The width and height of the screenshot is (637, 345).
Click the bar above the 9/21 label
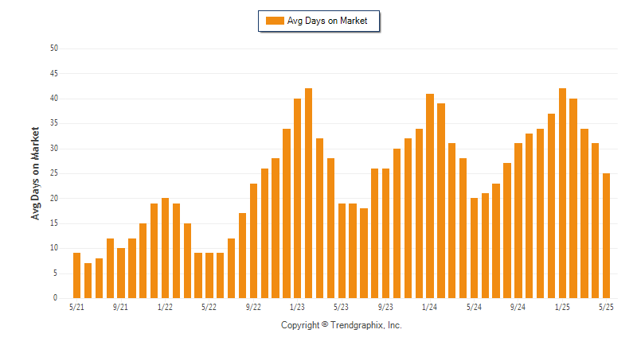coord(121,273)
